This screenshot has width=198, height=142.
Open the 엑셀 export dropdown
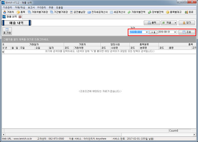tap(175, 23)
